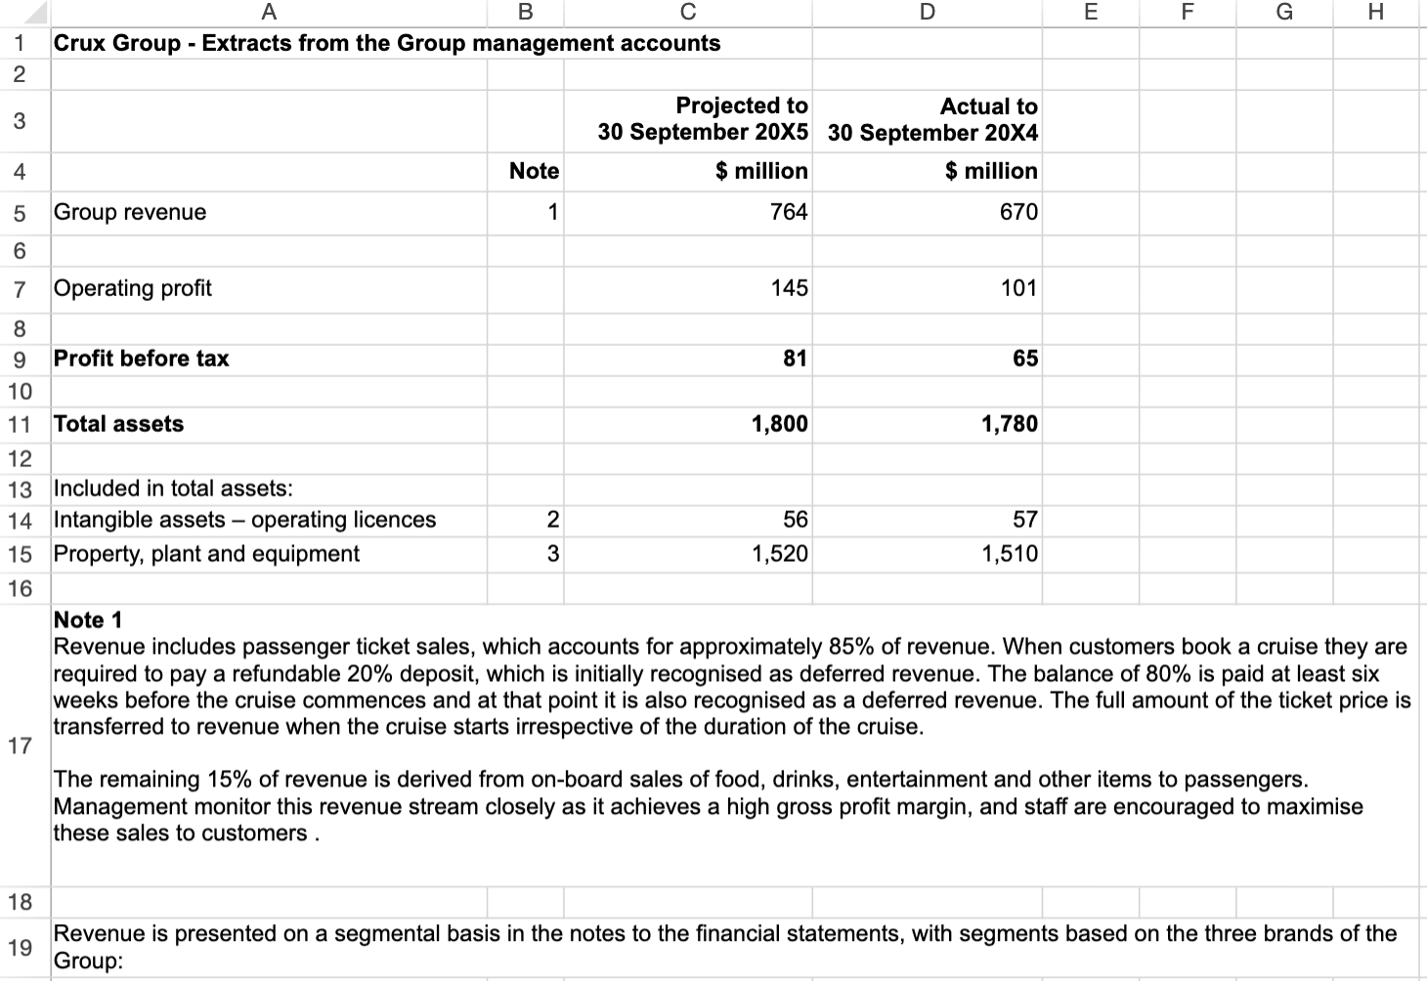Select column A header
This screenshot has height=981, width=1427.
(269, 13)
